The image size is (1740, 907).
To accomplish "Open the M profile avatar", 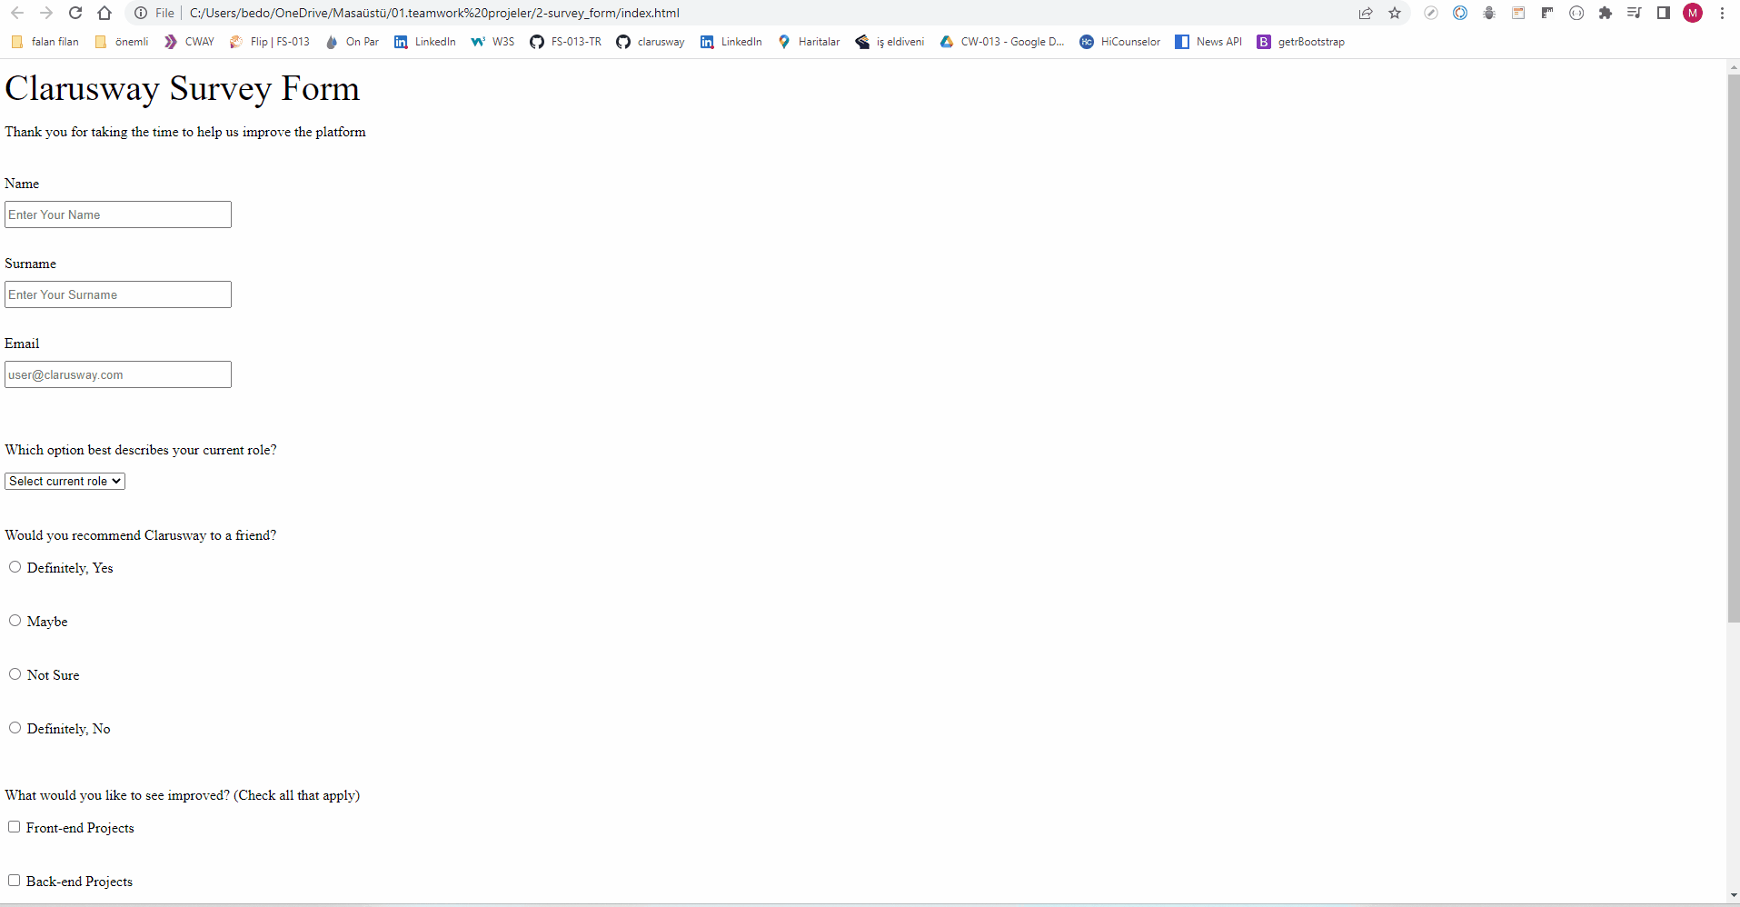I will click(x=1693, y=13).
